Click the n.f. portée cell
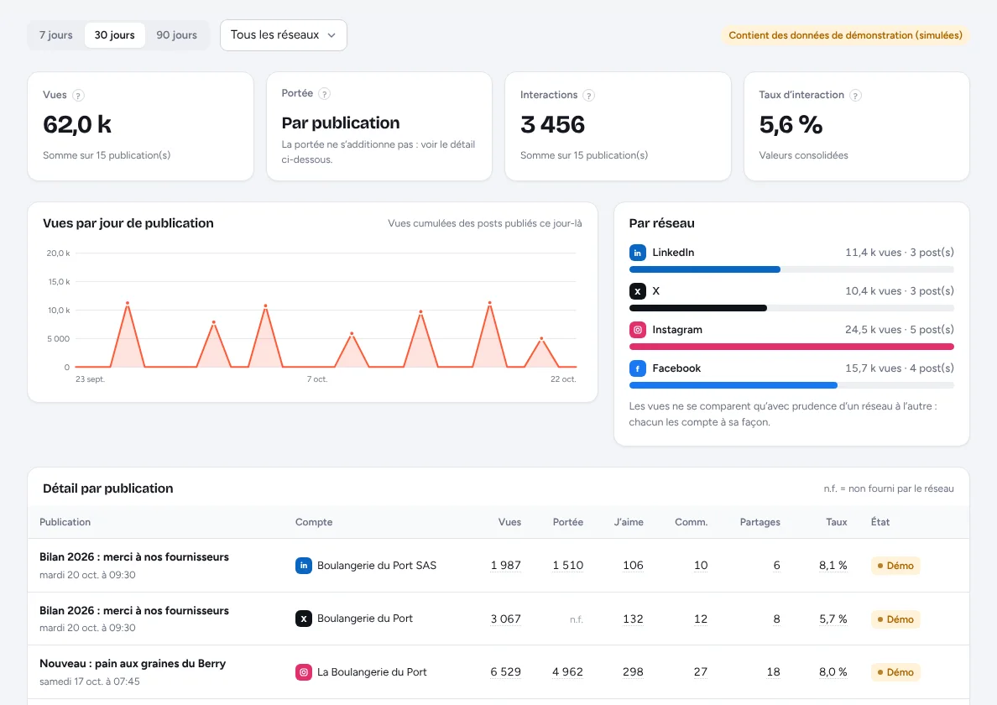Screen dimensions: 997x705 coord(576,619)
